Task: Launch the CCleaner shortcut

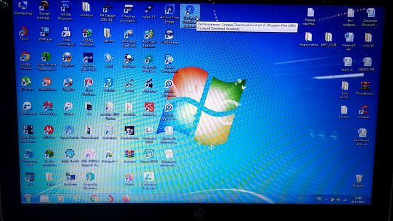Action: pyautogui.click(x=363, y=112)
